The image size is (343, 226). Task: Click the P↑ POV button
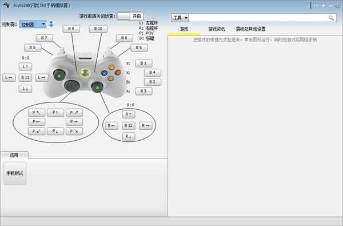pyautogui.click(x=55, y=113)
